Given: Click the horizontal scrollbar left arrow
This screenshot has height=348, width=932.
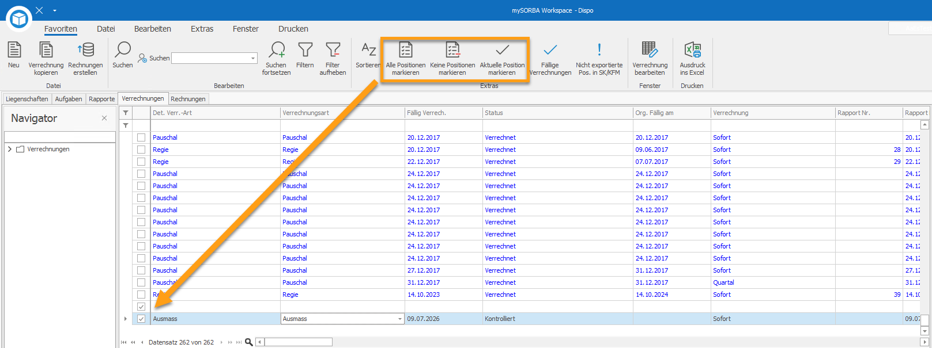Looking at the screenshot, I should [x=260, y=342].
